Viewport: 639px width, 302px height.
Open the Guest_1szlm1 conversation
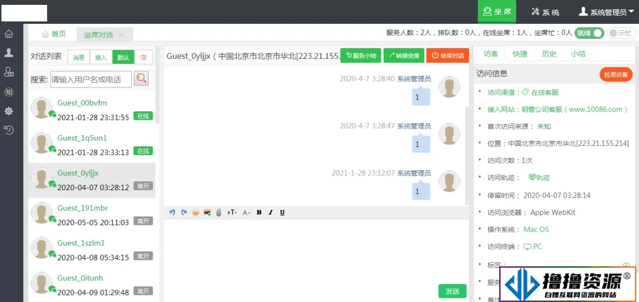click(92, 250)
